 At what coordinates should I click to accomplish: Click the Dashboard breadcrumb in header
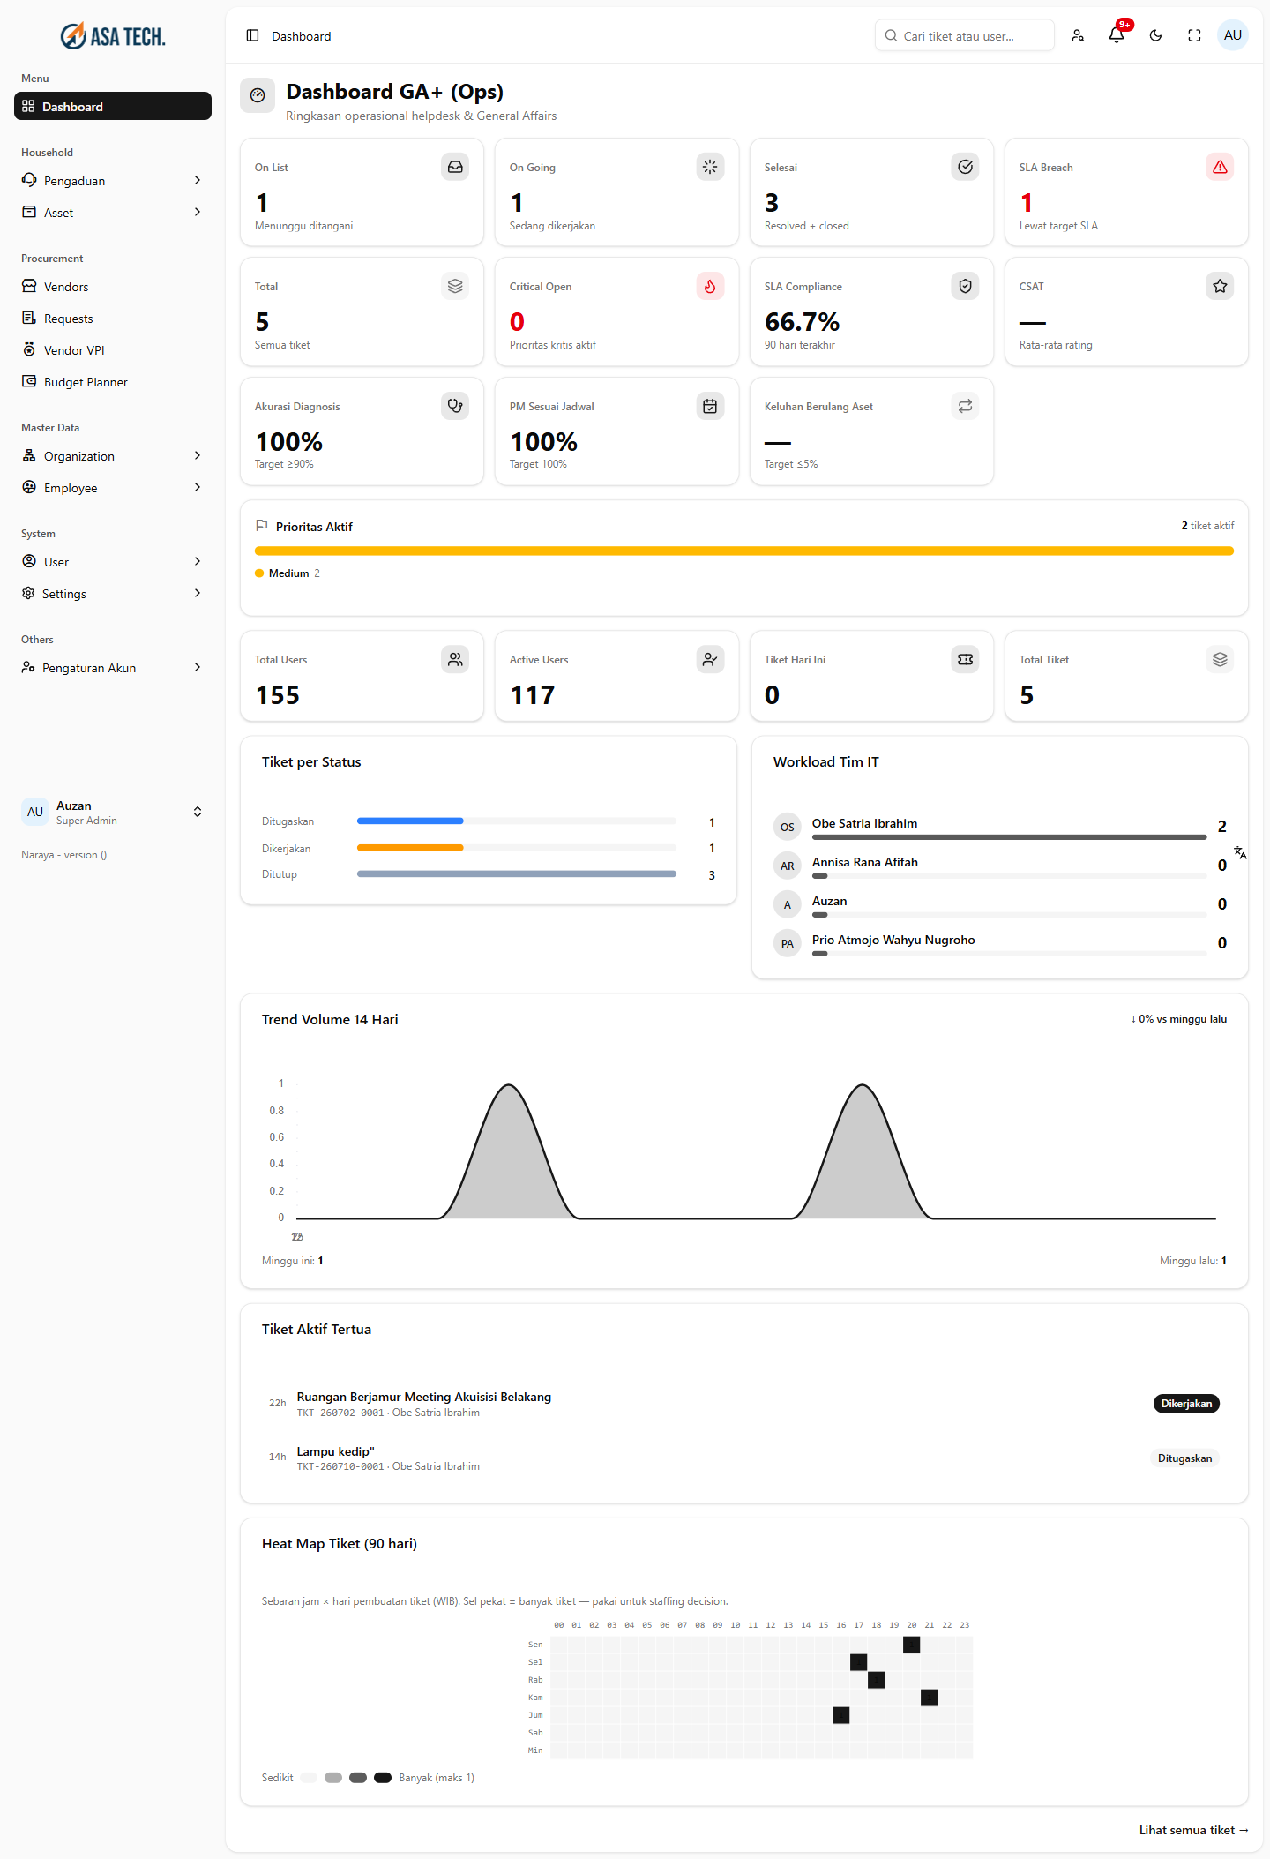pos(302,36)
